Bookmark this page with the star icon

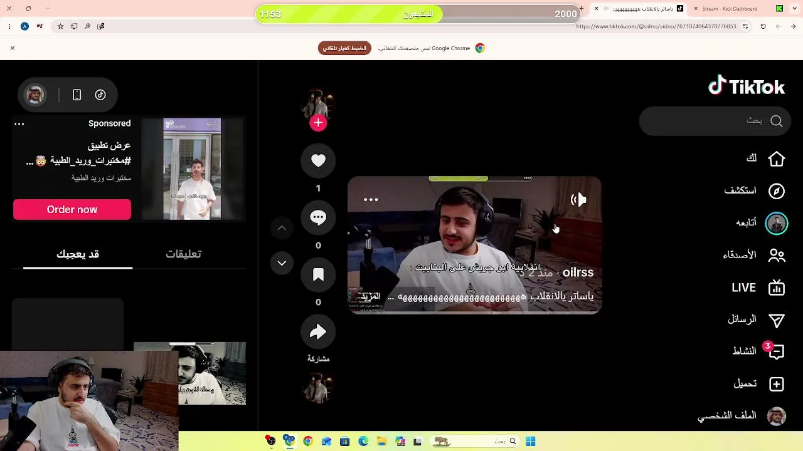pos(60,26)
